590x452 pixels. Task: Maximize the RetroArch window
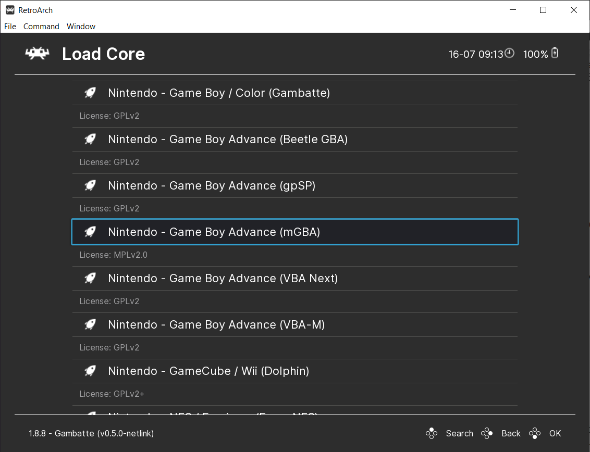[x=543, y=10]
